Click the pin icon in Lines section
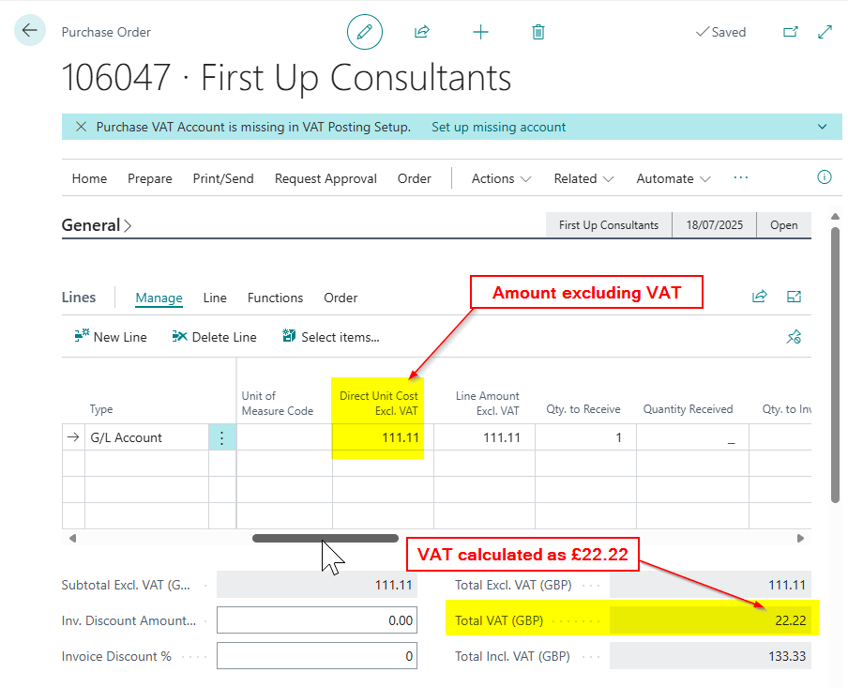848x688 pixels. click(x=794, y=337)
